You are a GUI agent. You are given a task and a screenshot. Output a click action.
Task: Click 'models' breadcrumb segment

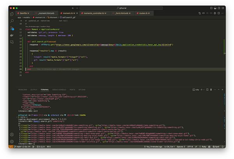[27, 18]
